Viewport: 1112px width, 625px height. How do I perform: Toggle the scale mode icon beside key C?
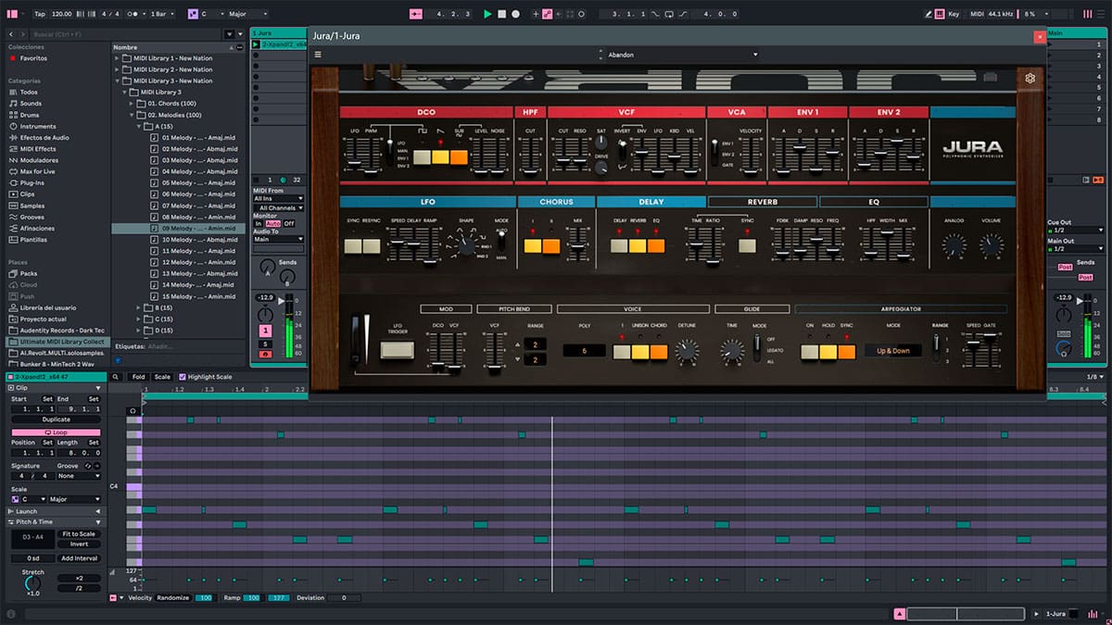(x=193, y=14)
